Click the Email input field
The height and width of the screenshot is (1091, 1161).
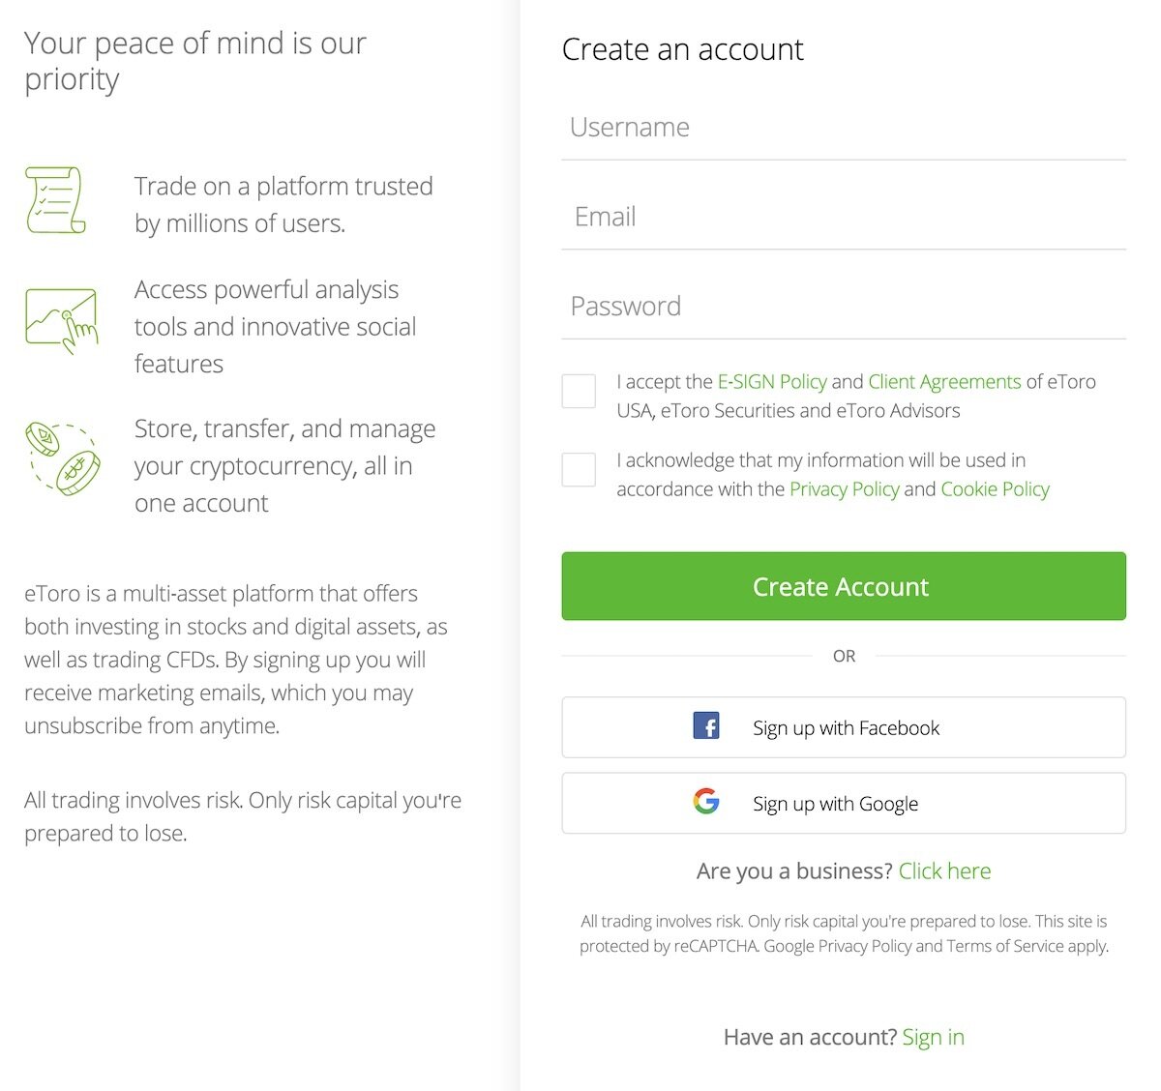coord(843,217)
